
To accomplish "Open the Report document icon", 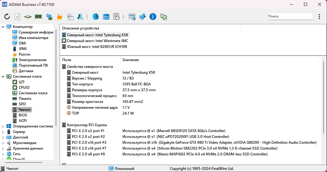I will pos(18,17).
